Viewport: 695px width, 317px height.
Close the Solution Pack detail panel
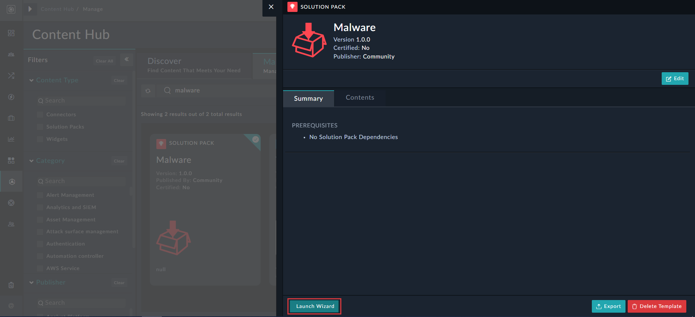[x=271, y=7]
